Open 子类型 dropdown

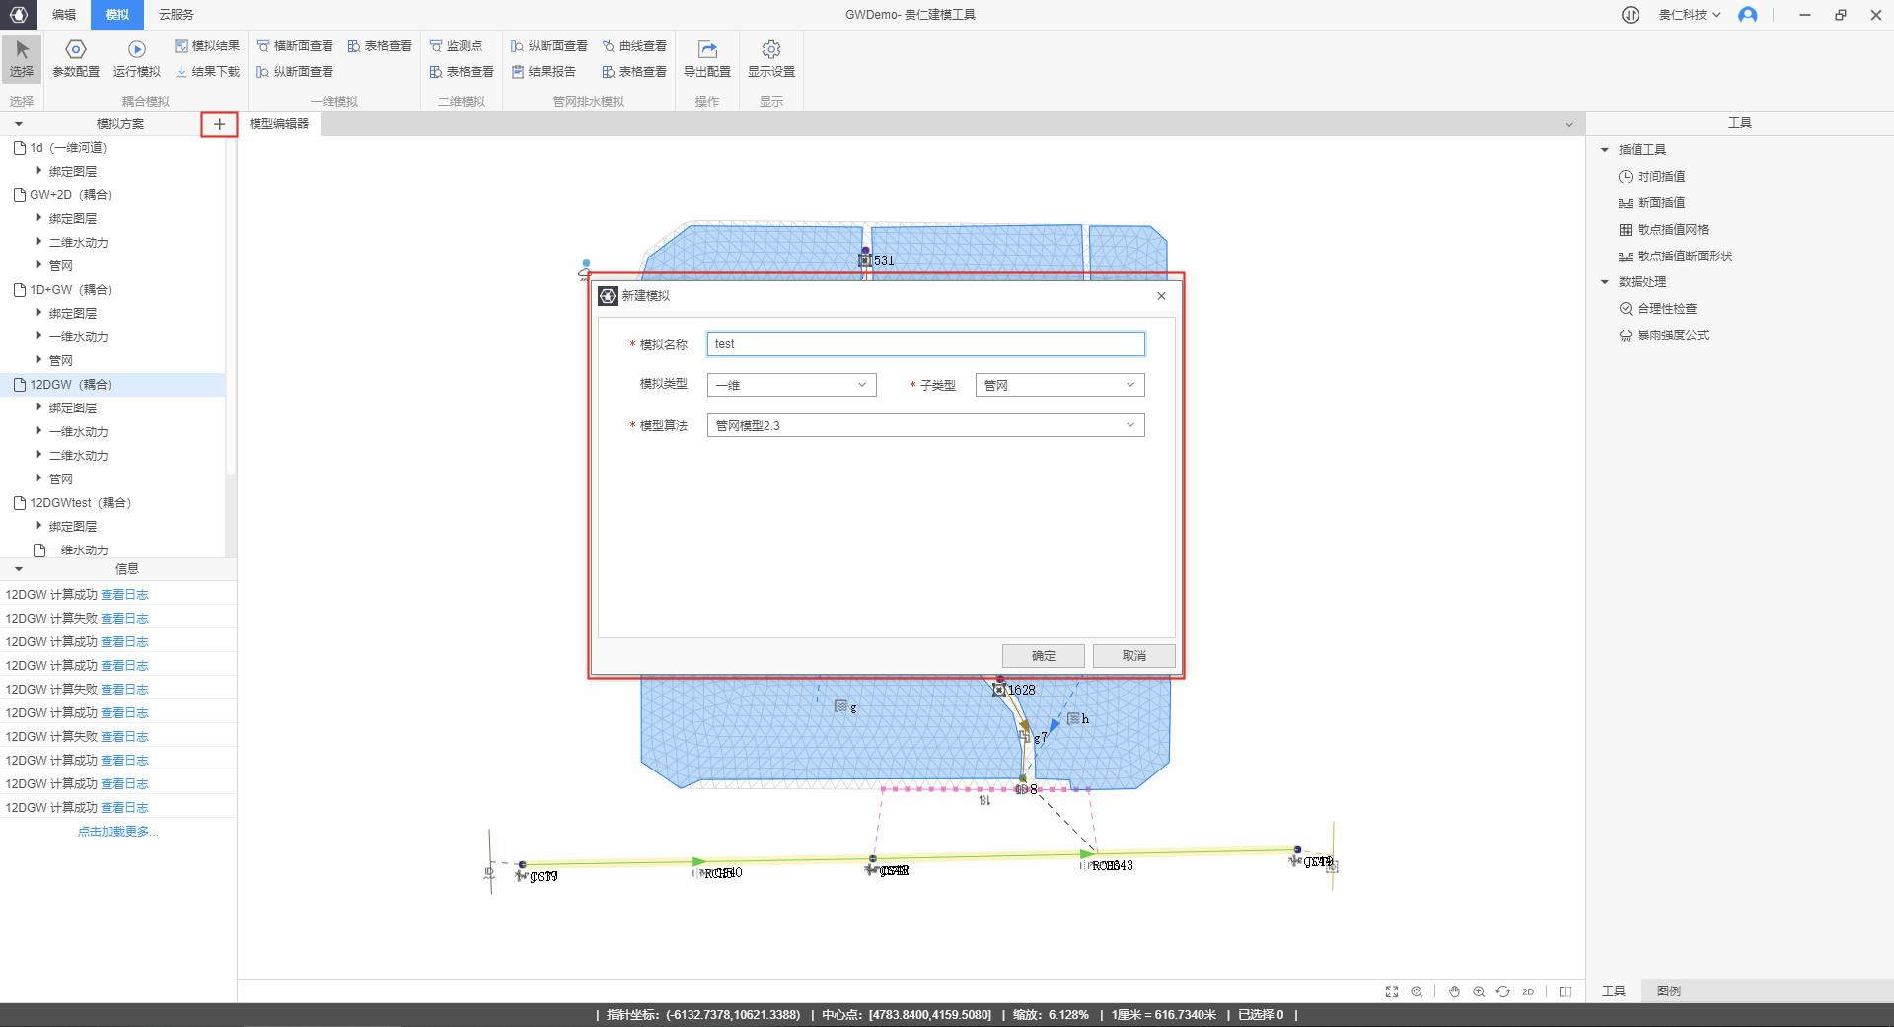(x=1059, y=385)
